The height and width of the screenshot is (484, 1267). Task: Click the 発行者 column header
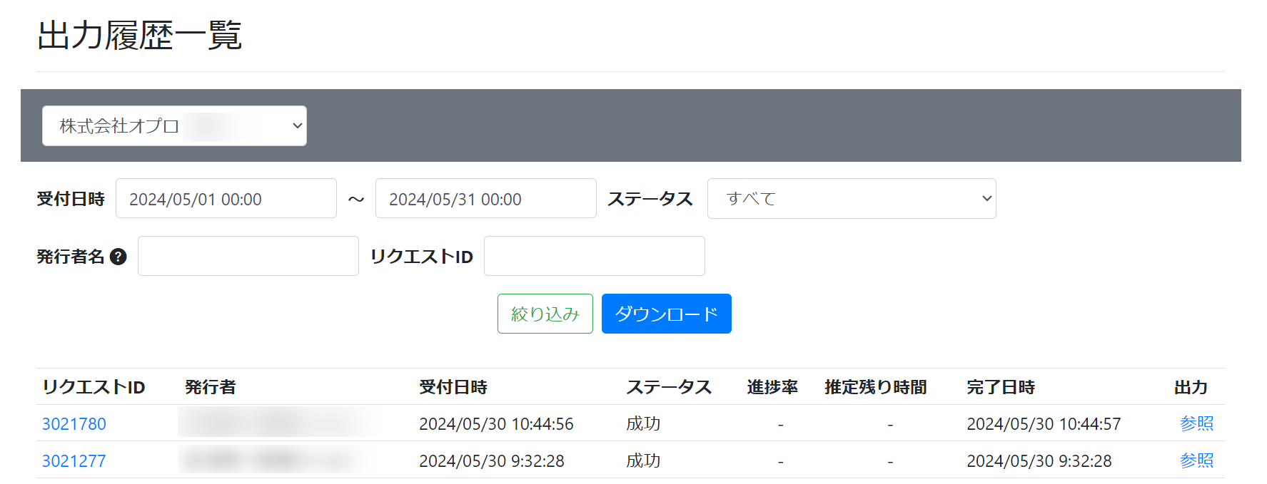(x=210, y=387)
